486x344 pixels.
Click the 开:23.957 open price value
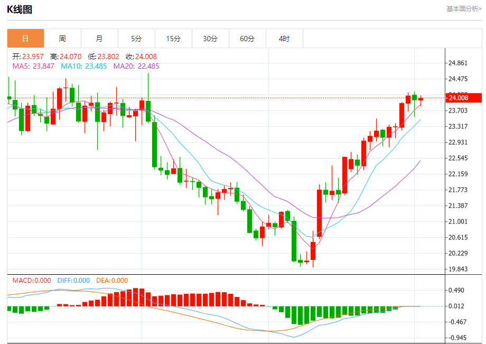tap(28, 57)
